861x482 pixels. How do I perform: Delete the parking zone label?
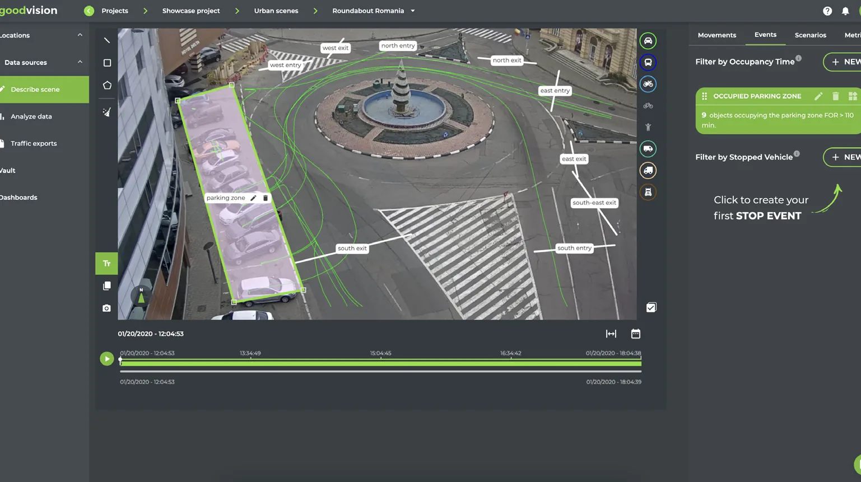point(266,198)
